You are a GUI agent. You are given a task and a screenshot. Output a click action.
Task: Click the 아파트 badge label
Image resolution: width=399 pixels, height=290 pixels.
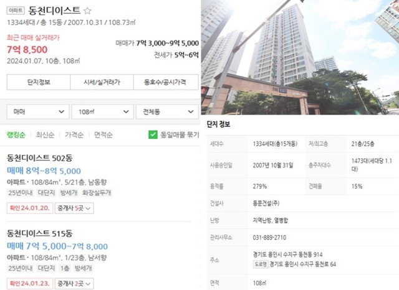tap(16, 11)
